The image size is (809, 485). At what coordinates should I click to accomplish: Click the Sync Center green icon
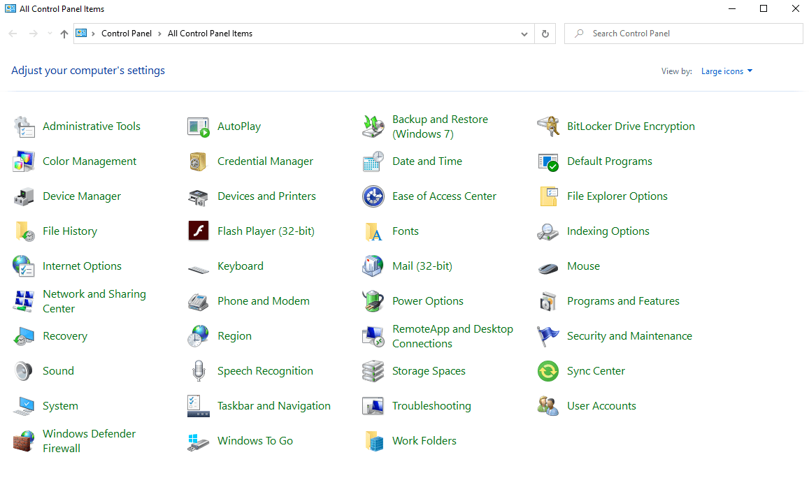[548, 371]
